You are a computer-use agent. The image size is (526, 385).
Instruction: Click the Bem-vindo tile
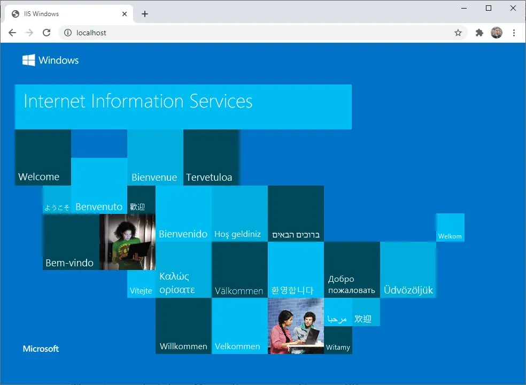71,243
